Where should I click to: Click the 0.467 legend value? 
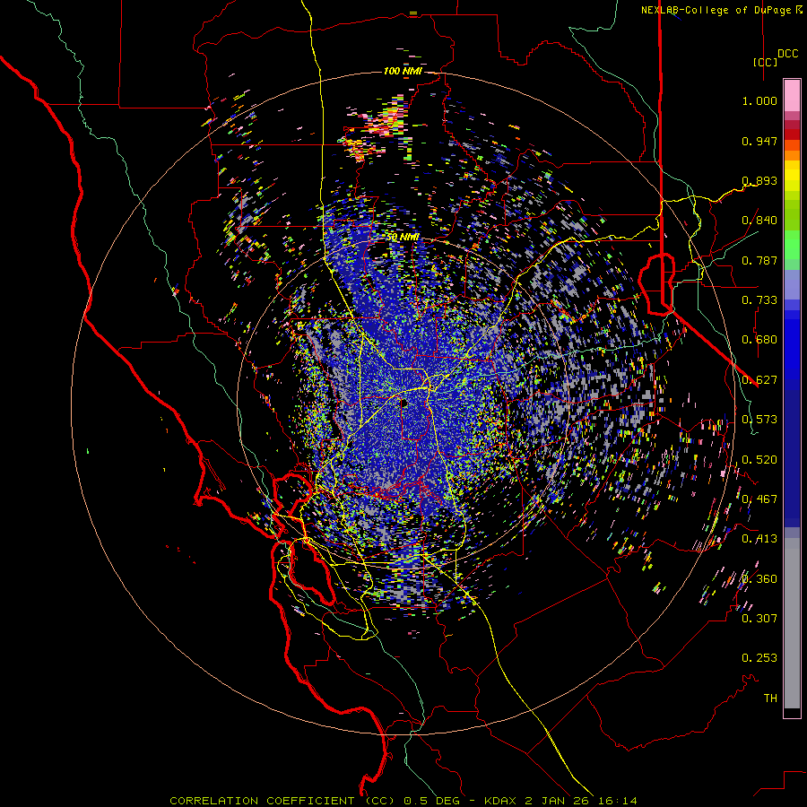coord(759,499)
